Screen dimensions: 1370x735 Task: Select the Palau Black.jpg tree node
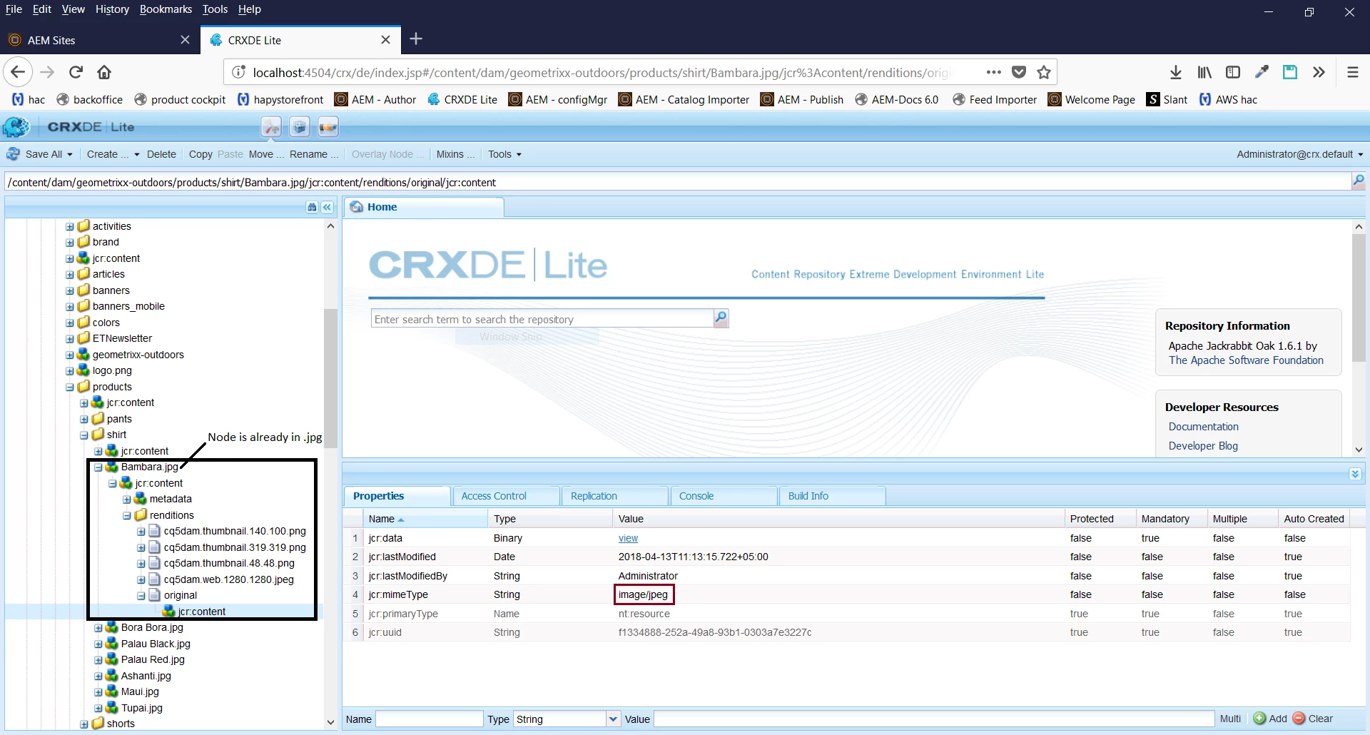156,644
